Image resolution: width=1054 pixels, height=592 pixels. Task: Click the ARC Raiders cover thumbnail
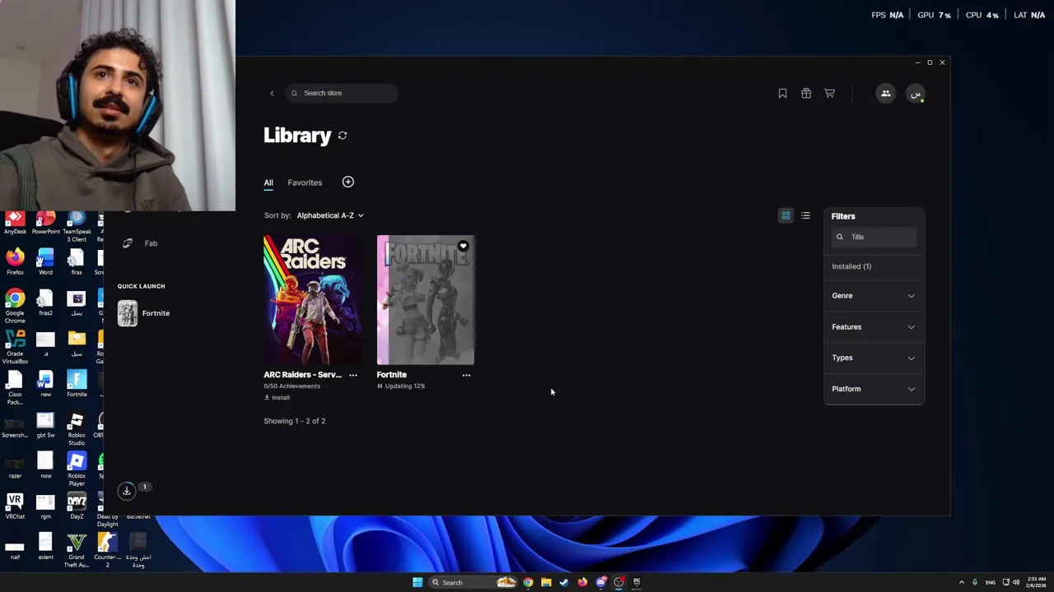(312, 300)
